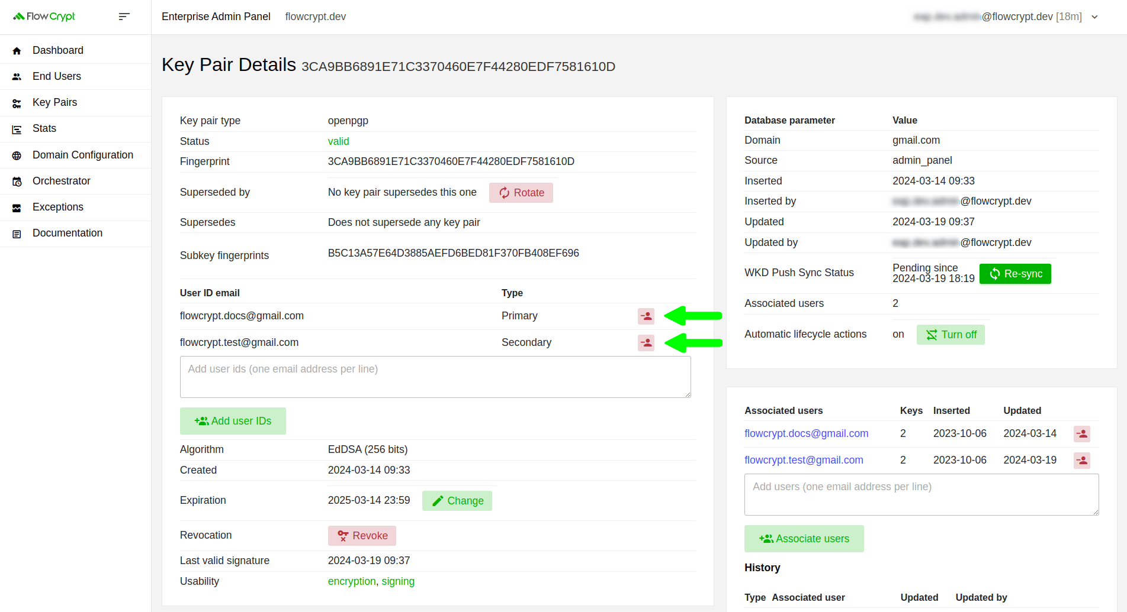Collapse the sidebar menu toggle
This screenshot has height=612, width=1127.
124,17
